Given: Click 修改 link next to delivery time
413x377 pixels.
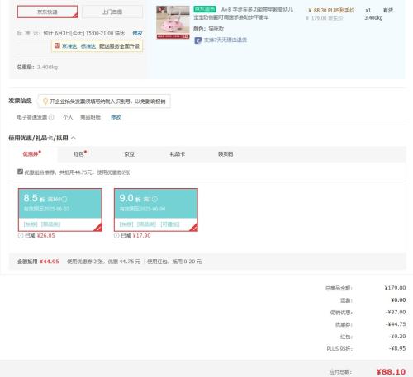Looking at the screenshot, I should point(137,33).
